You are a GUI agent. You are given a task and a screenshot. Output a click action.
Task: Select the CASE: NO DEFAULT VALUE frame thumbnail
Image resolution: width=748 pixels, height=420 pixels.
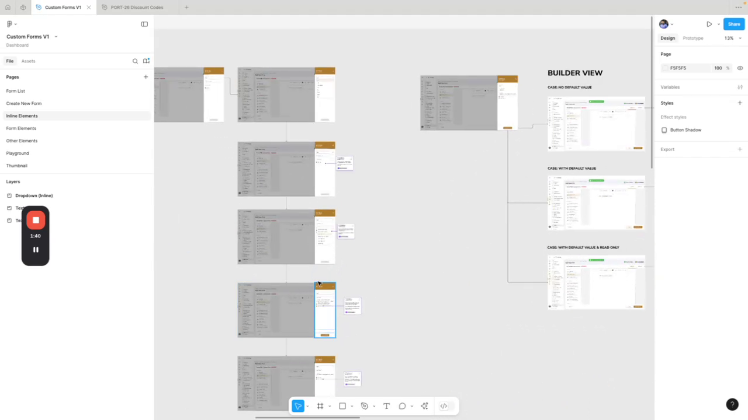(596, 124)
